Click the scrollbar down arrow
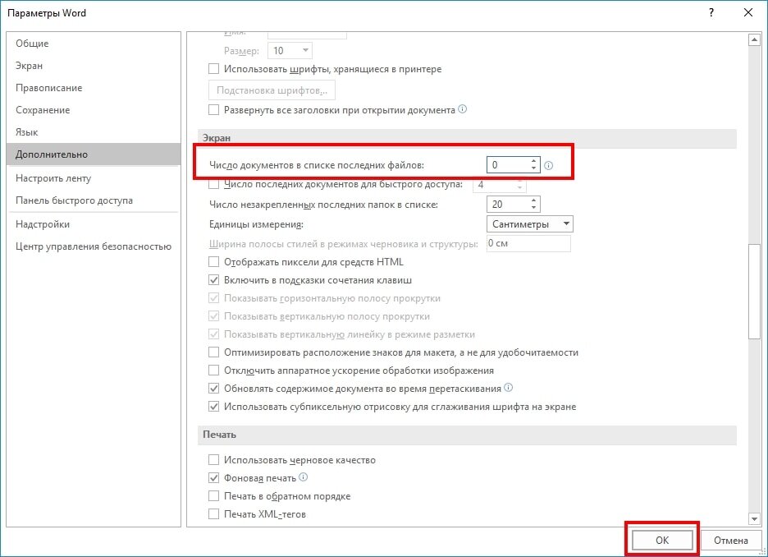 (x=754, y=518)
